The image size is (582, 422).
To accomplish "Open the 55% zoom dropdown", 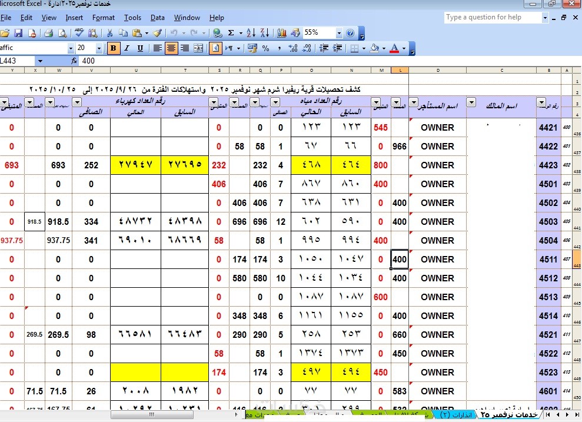I will coord(339,33).
